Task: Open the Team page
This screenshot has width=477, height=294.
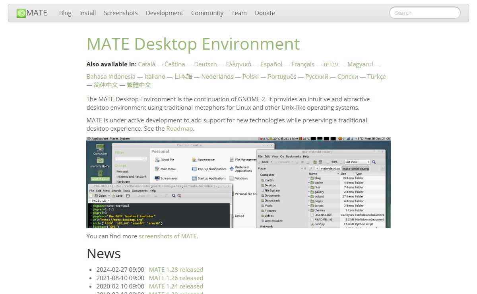Action: 239,13
